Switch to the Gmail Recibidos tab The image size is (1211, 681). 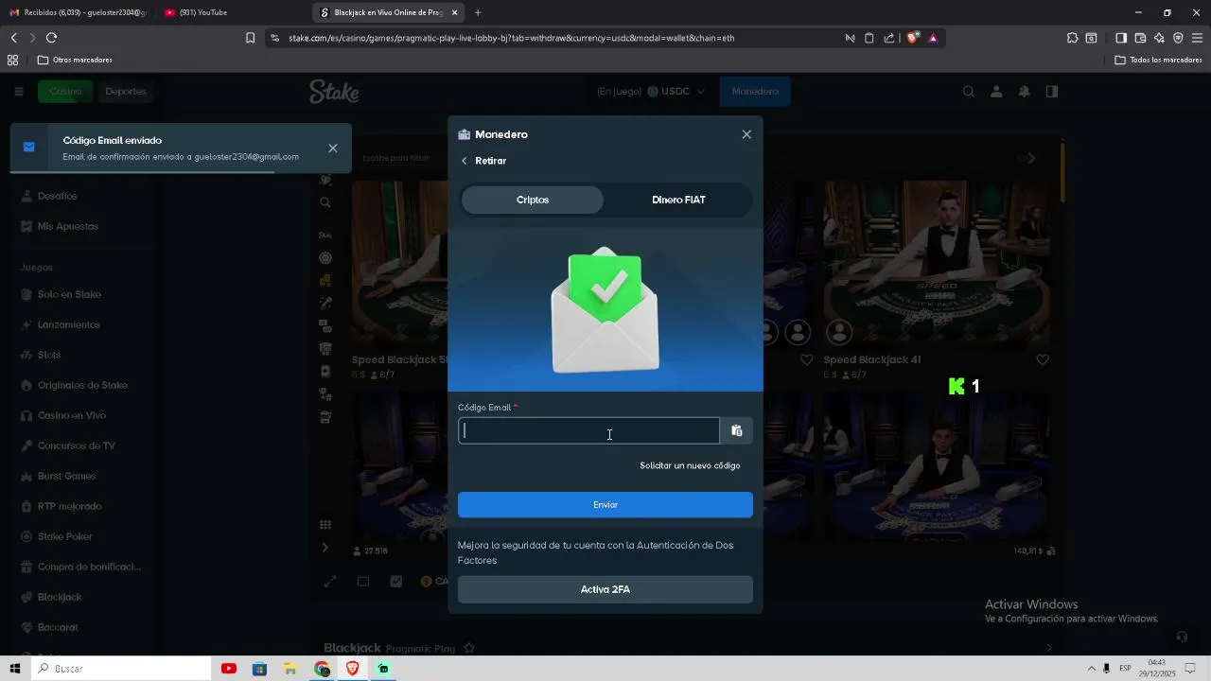click(78, 12)
